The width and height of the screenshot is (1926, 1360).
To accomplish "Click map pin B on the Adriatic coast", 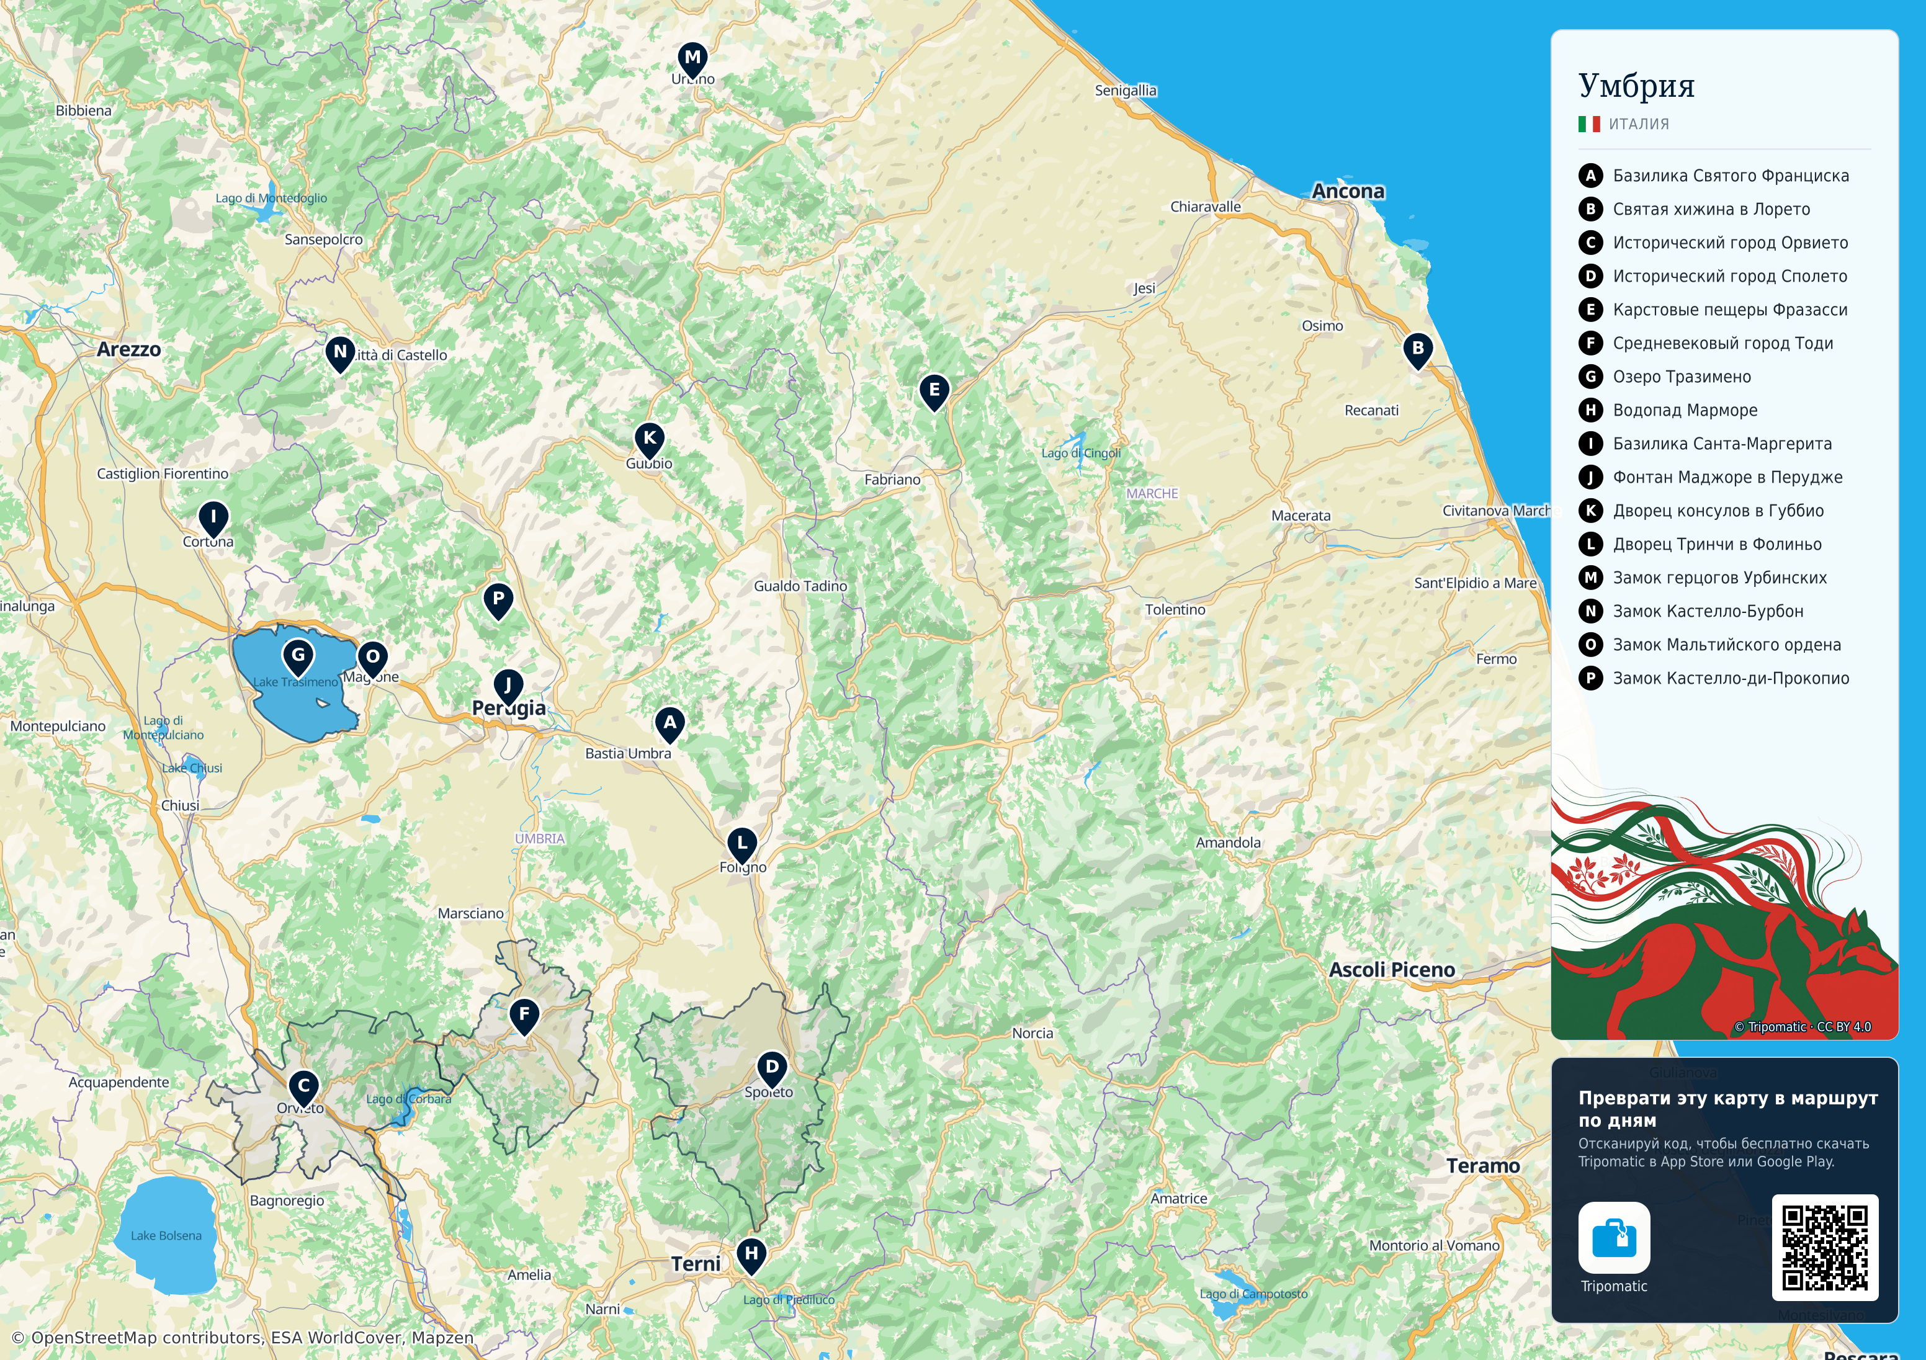I will tap(1418, 351).
